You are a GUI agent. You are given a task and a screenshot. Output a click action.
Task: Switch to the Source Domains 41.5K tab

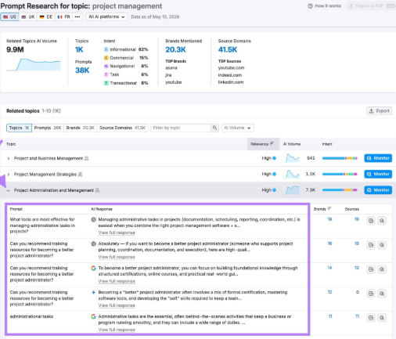click(x=122, y=128)
